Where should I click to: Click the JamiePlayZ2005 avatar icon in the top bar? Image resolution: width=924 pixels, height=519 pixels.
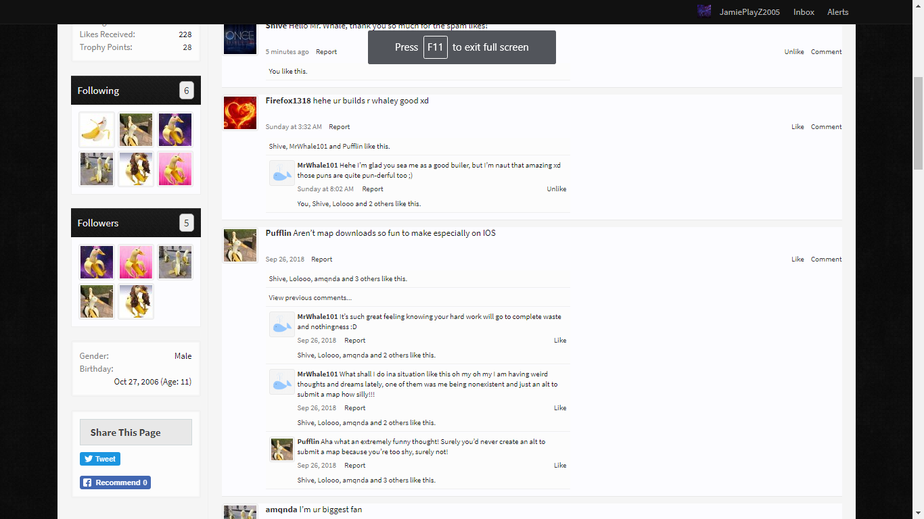[x=704, y=11]
